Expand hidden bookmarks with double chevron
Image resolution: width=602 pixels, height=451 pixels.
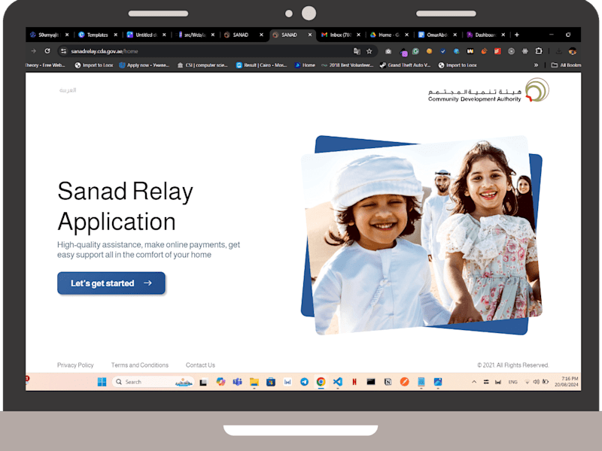point(536,65)
